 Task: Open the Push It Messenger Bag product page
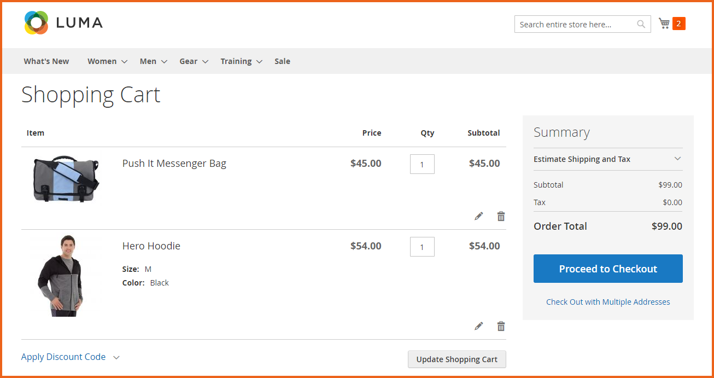[x=174, y=163]
